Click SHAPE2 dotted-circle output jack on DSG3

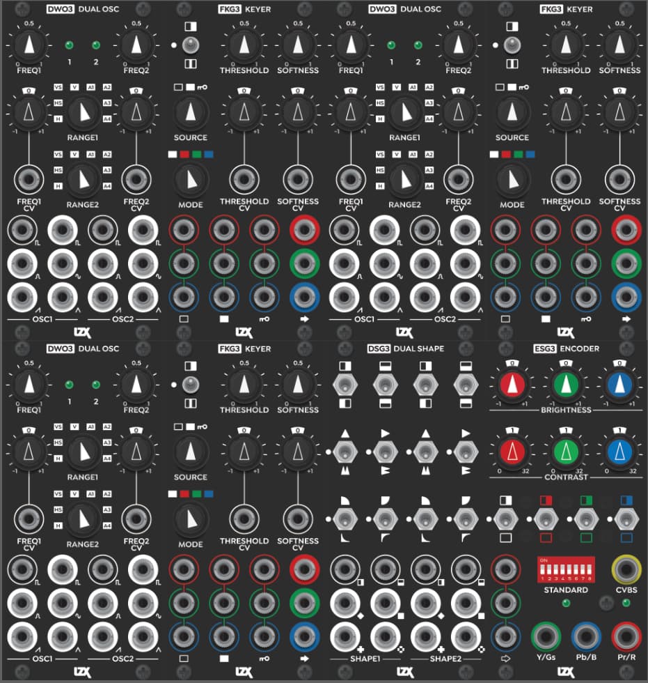(x=466, y=636)
